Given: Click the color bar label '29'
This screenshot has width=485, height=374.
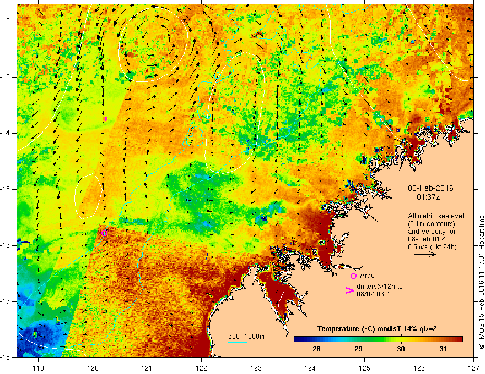Looking at the screenshot, I should [x=358, y=349].
